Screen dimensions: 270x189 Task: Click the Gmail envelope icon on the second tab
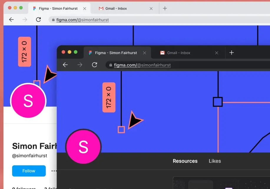pyautogui.click(x=162, y=53)
